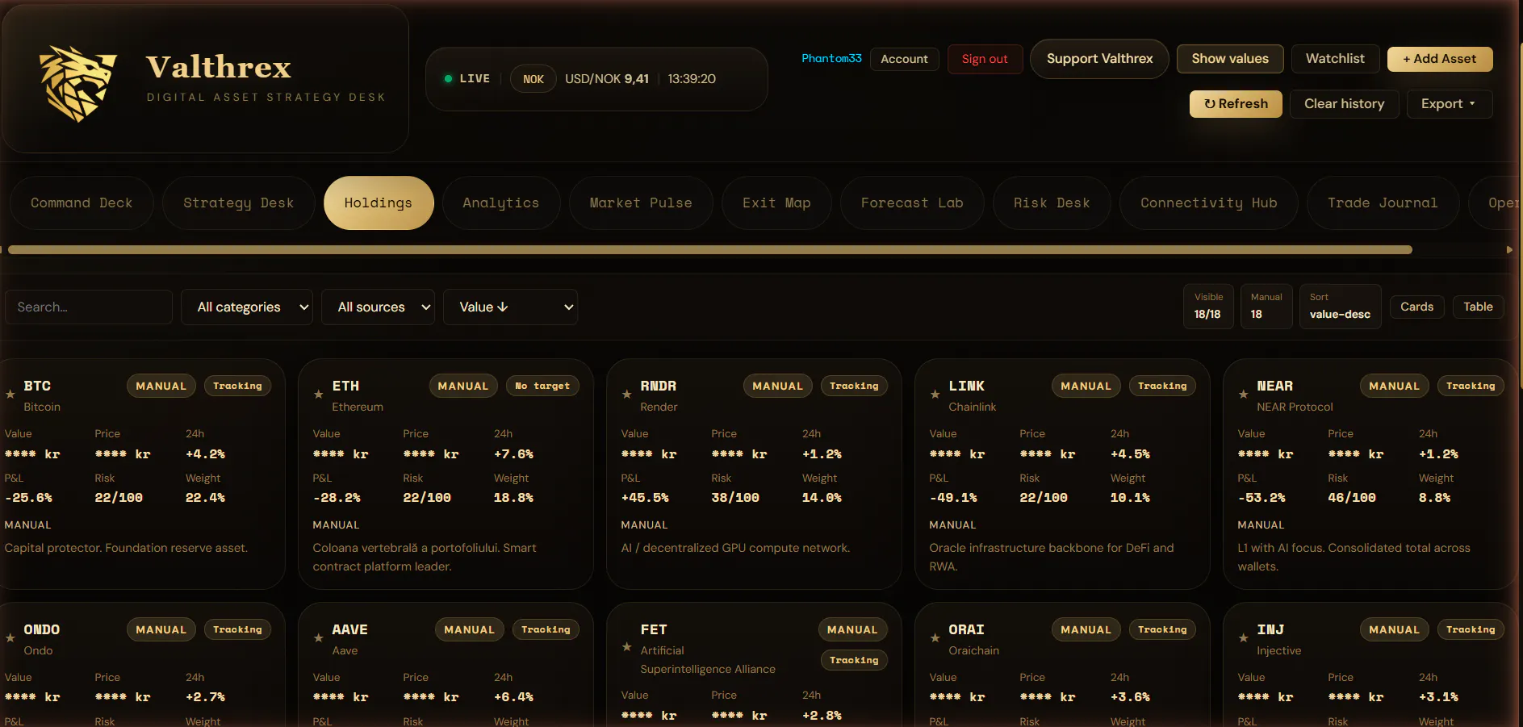Click the MANUAL badge on AAVE
1523x727 pixels.
click(x=469, y=630)
